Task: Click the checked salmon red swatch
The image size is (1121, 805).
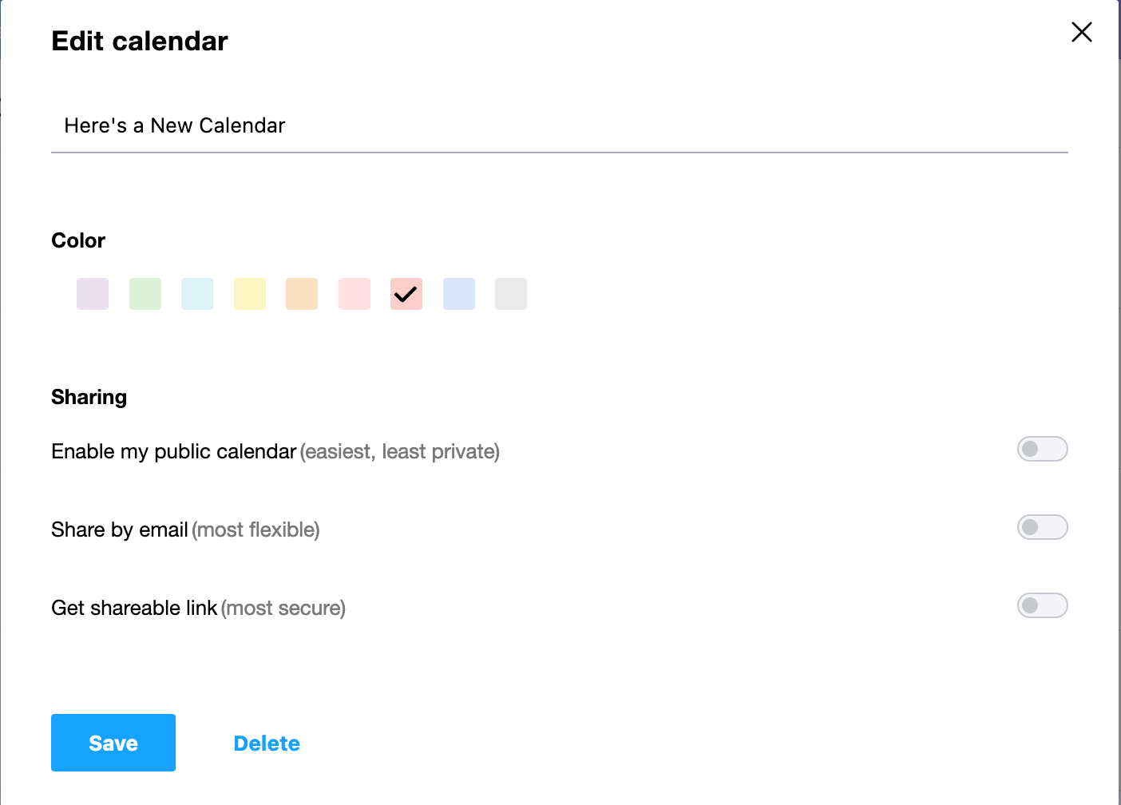Action: [x=406, y=294]
